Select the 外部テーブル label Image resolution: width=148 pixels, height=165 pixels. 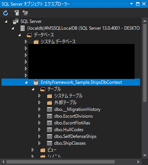point(65,103)
